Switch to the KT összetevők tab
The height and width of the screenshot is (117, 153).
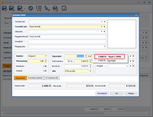(x=52, y=78)
